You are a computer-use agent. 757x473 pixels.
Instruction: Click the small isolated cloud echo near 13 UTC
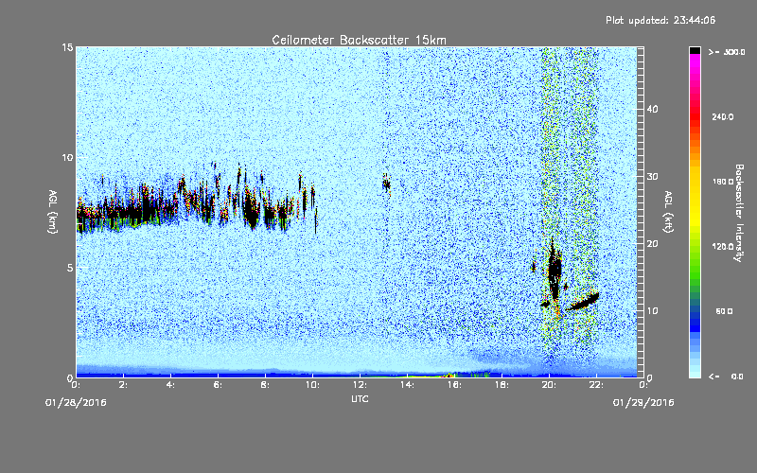386,184
